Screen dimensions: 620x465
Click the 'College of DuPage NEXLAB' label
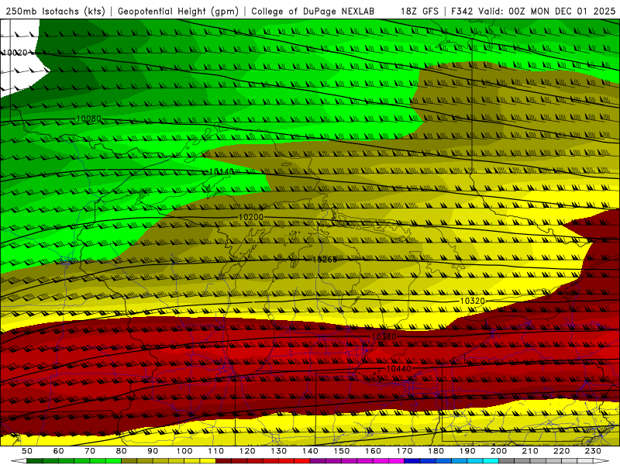313,11
